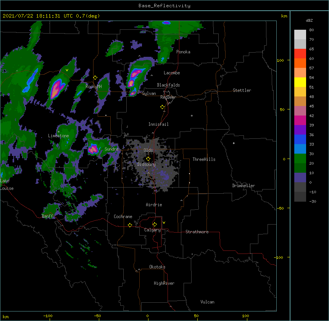This screenshot has height=321, width=329.
Task: Click the white asterisk east of Innisfail
Action: pos(192,116)
